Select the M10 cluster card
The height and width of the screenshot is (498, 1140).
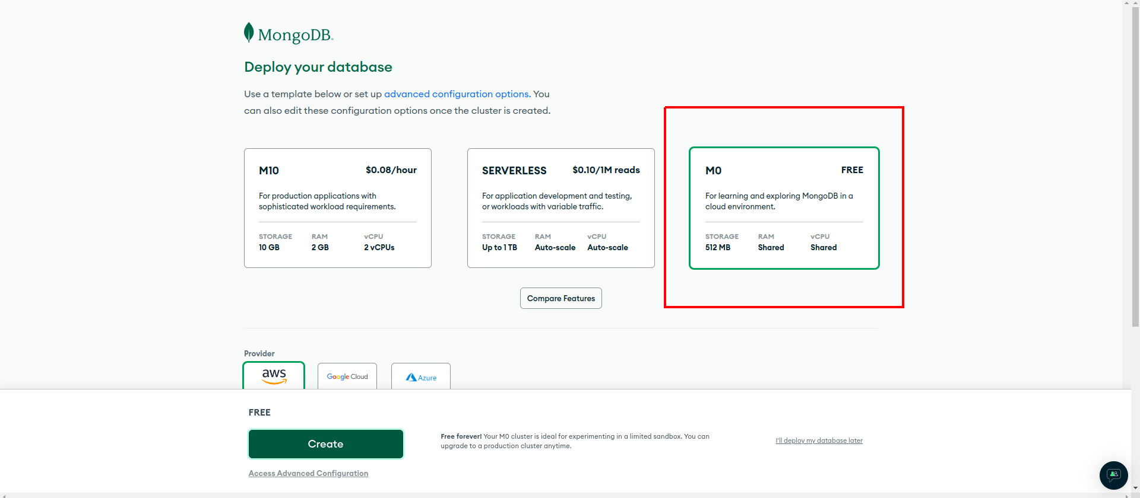tap(338, 208)
